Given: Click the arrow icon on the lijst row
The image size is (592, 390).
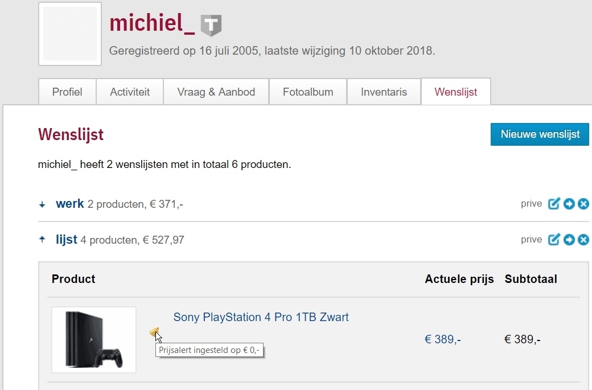Looking at the screenshot, I should point(569,240).
